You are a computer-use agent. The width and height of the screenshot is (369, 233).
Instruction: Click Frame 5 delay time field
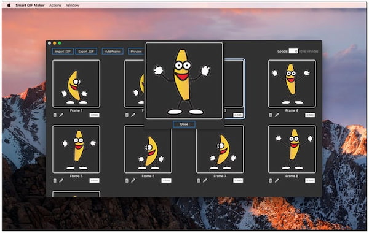pyautogui.click(x=94, y=180)
